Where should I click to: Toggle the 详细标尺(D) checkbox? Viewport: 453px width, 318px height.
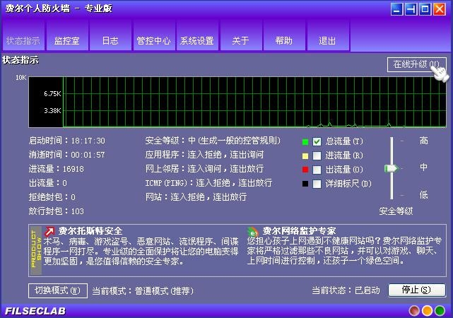point(317,184)
